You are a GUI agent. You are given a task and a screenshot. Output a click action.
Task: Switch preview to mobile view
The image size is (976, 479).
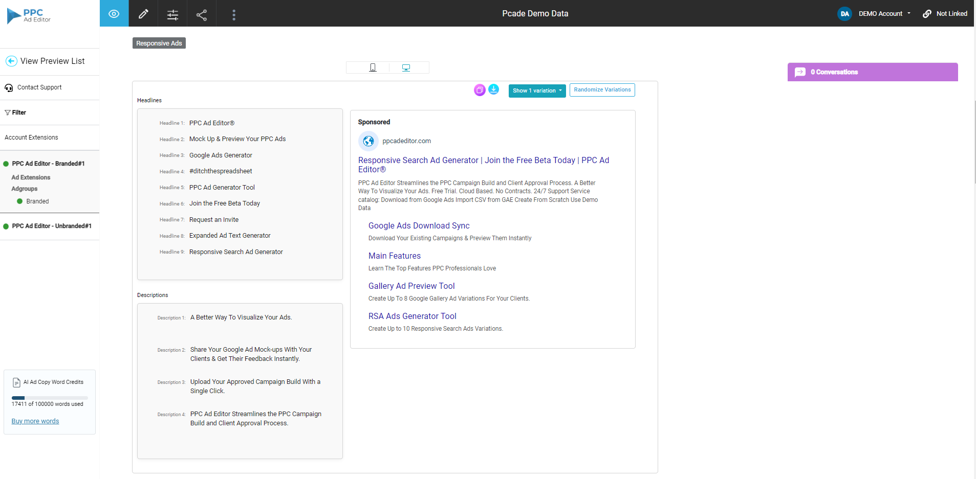[x=372, y=67]
